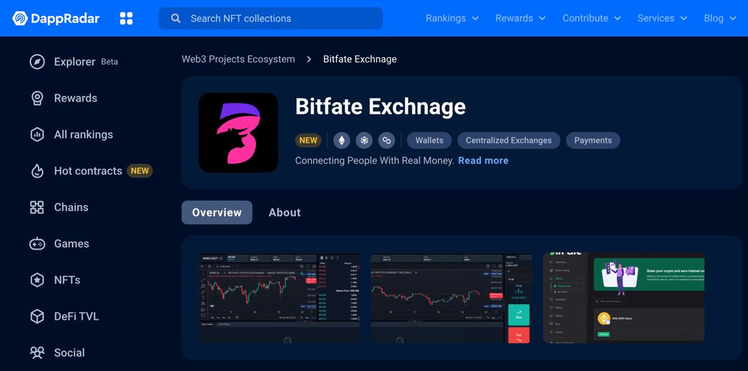Open the staking dashboard screenshot
This screenshot has height=371, width=748.
[624, 298]
